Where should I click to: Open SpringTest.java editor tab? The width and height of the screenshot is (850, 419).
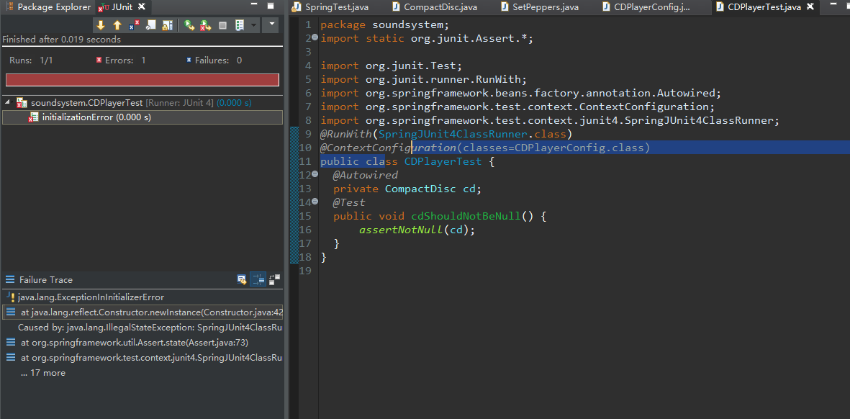[330, 7]
